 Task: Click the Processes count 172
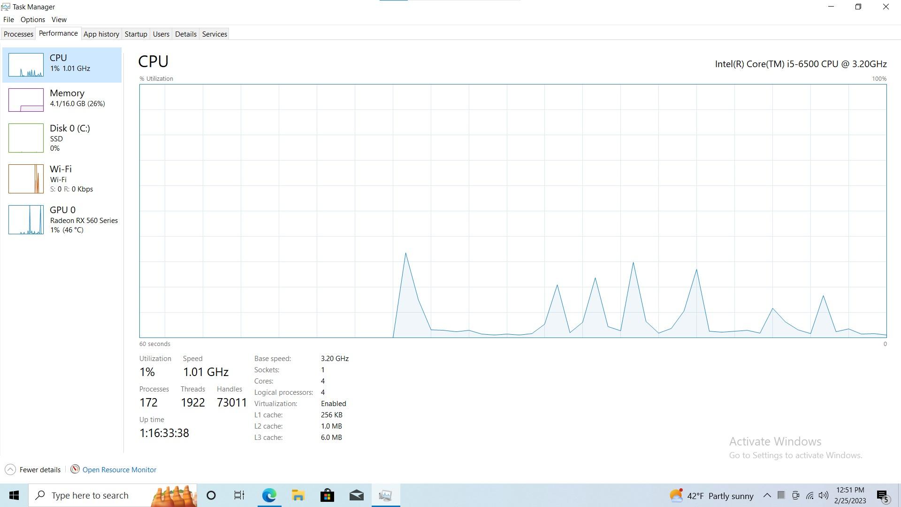[148, 403]
